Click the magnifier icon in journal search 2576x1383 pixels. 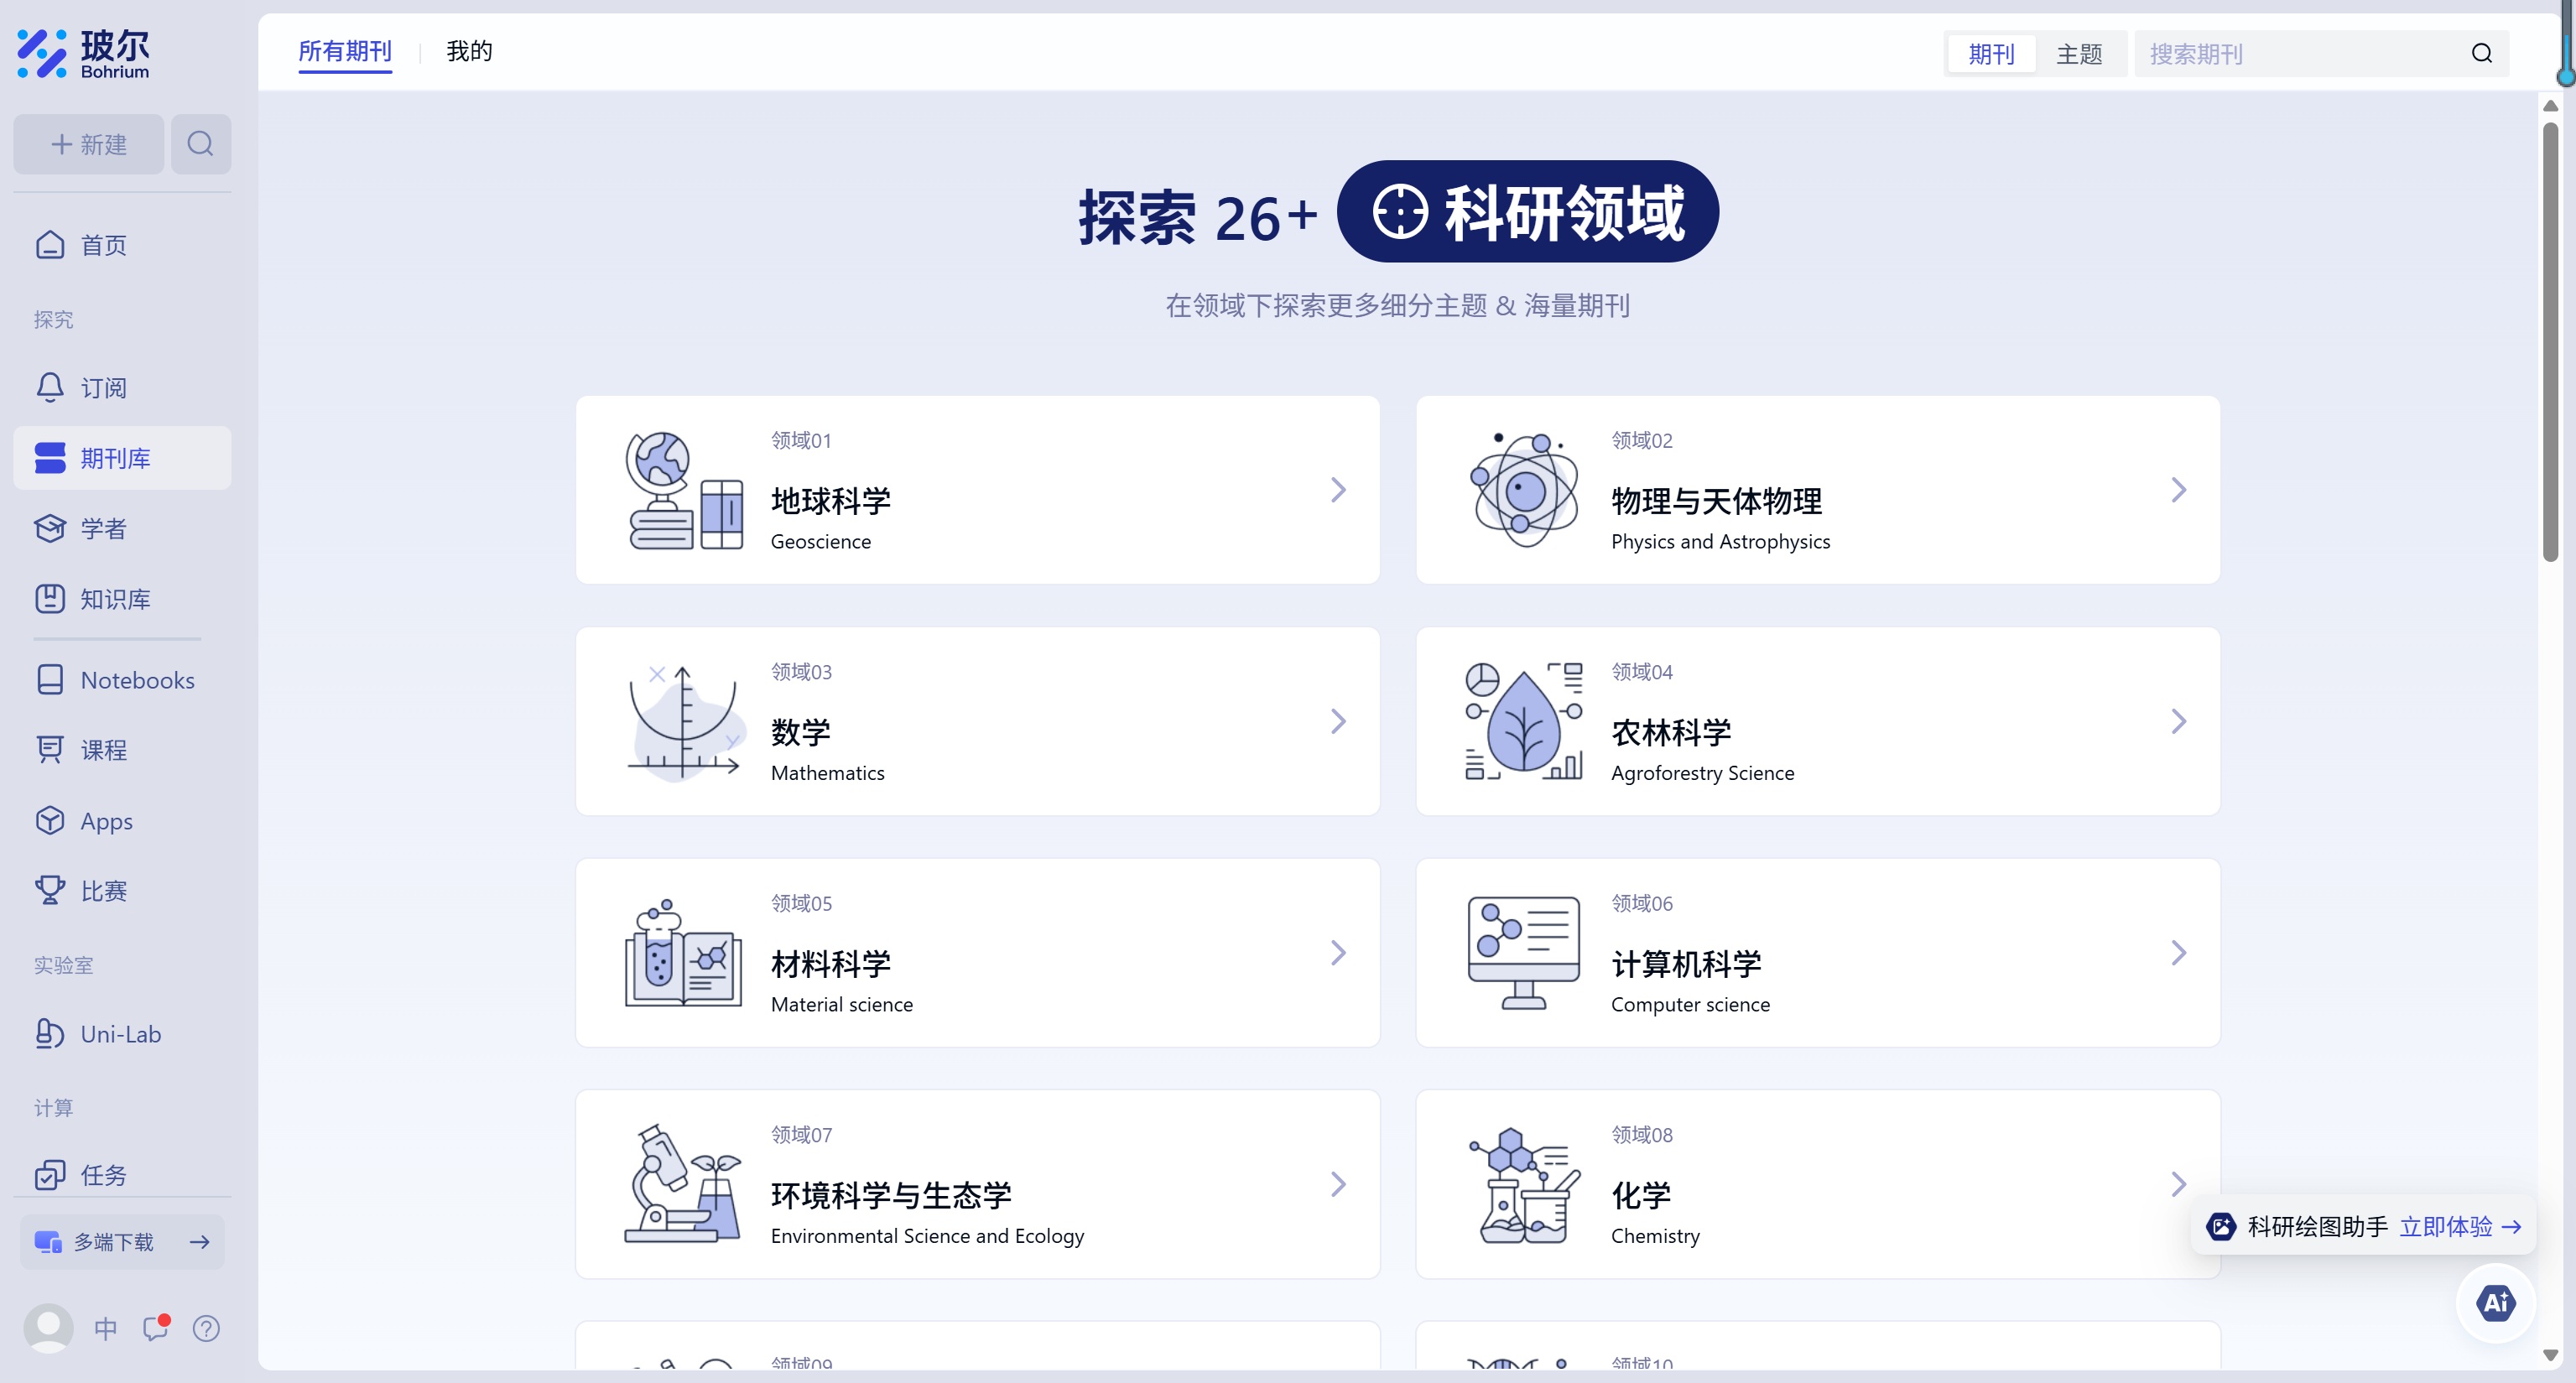[2482, 54]
